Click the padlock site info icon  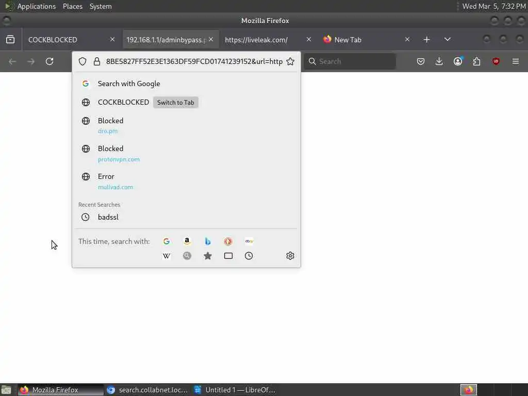tap(97, 61)
